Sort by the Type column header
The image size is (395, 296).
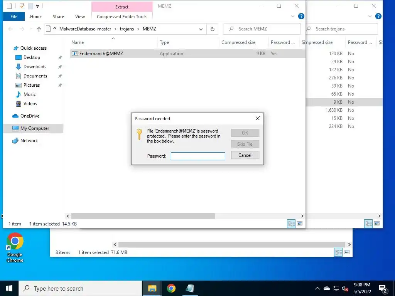pos(164,42)
